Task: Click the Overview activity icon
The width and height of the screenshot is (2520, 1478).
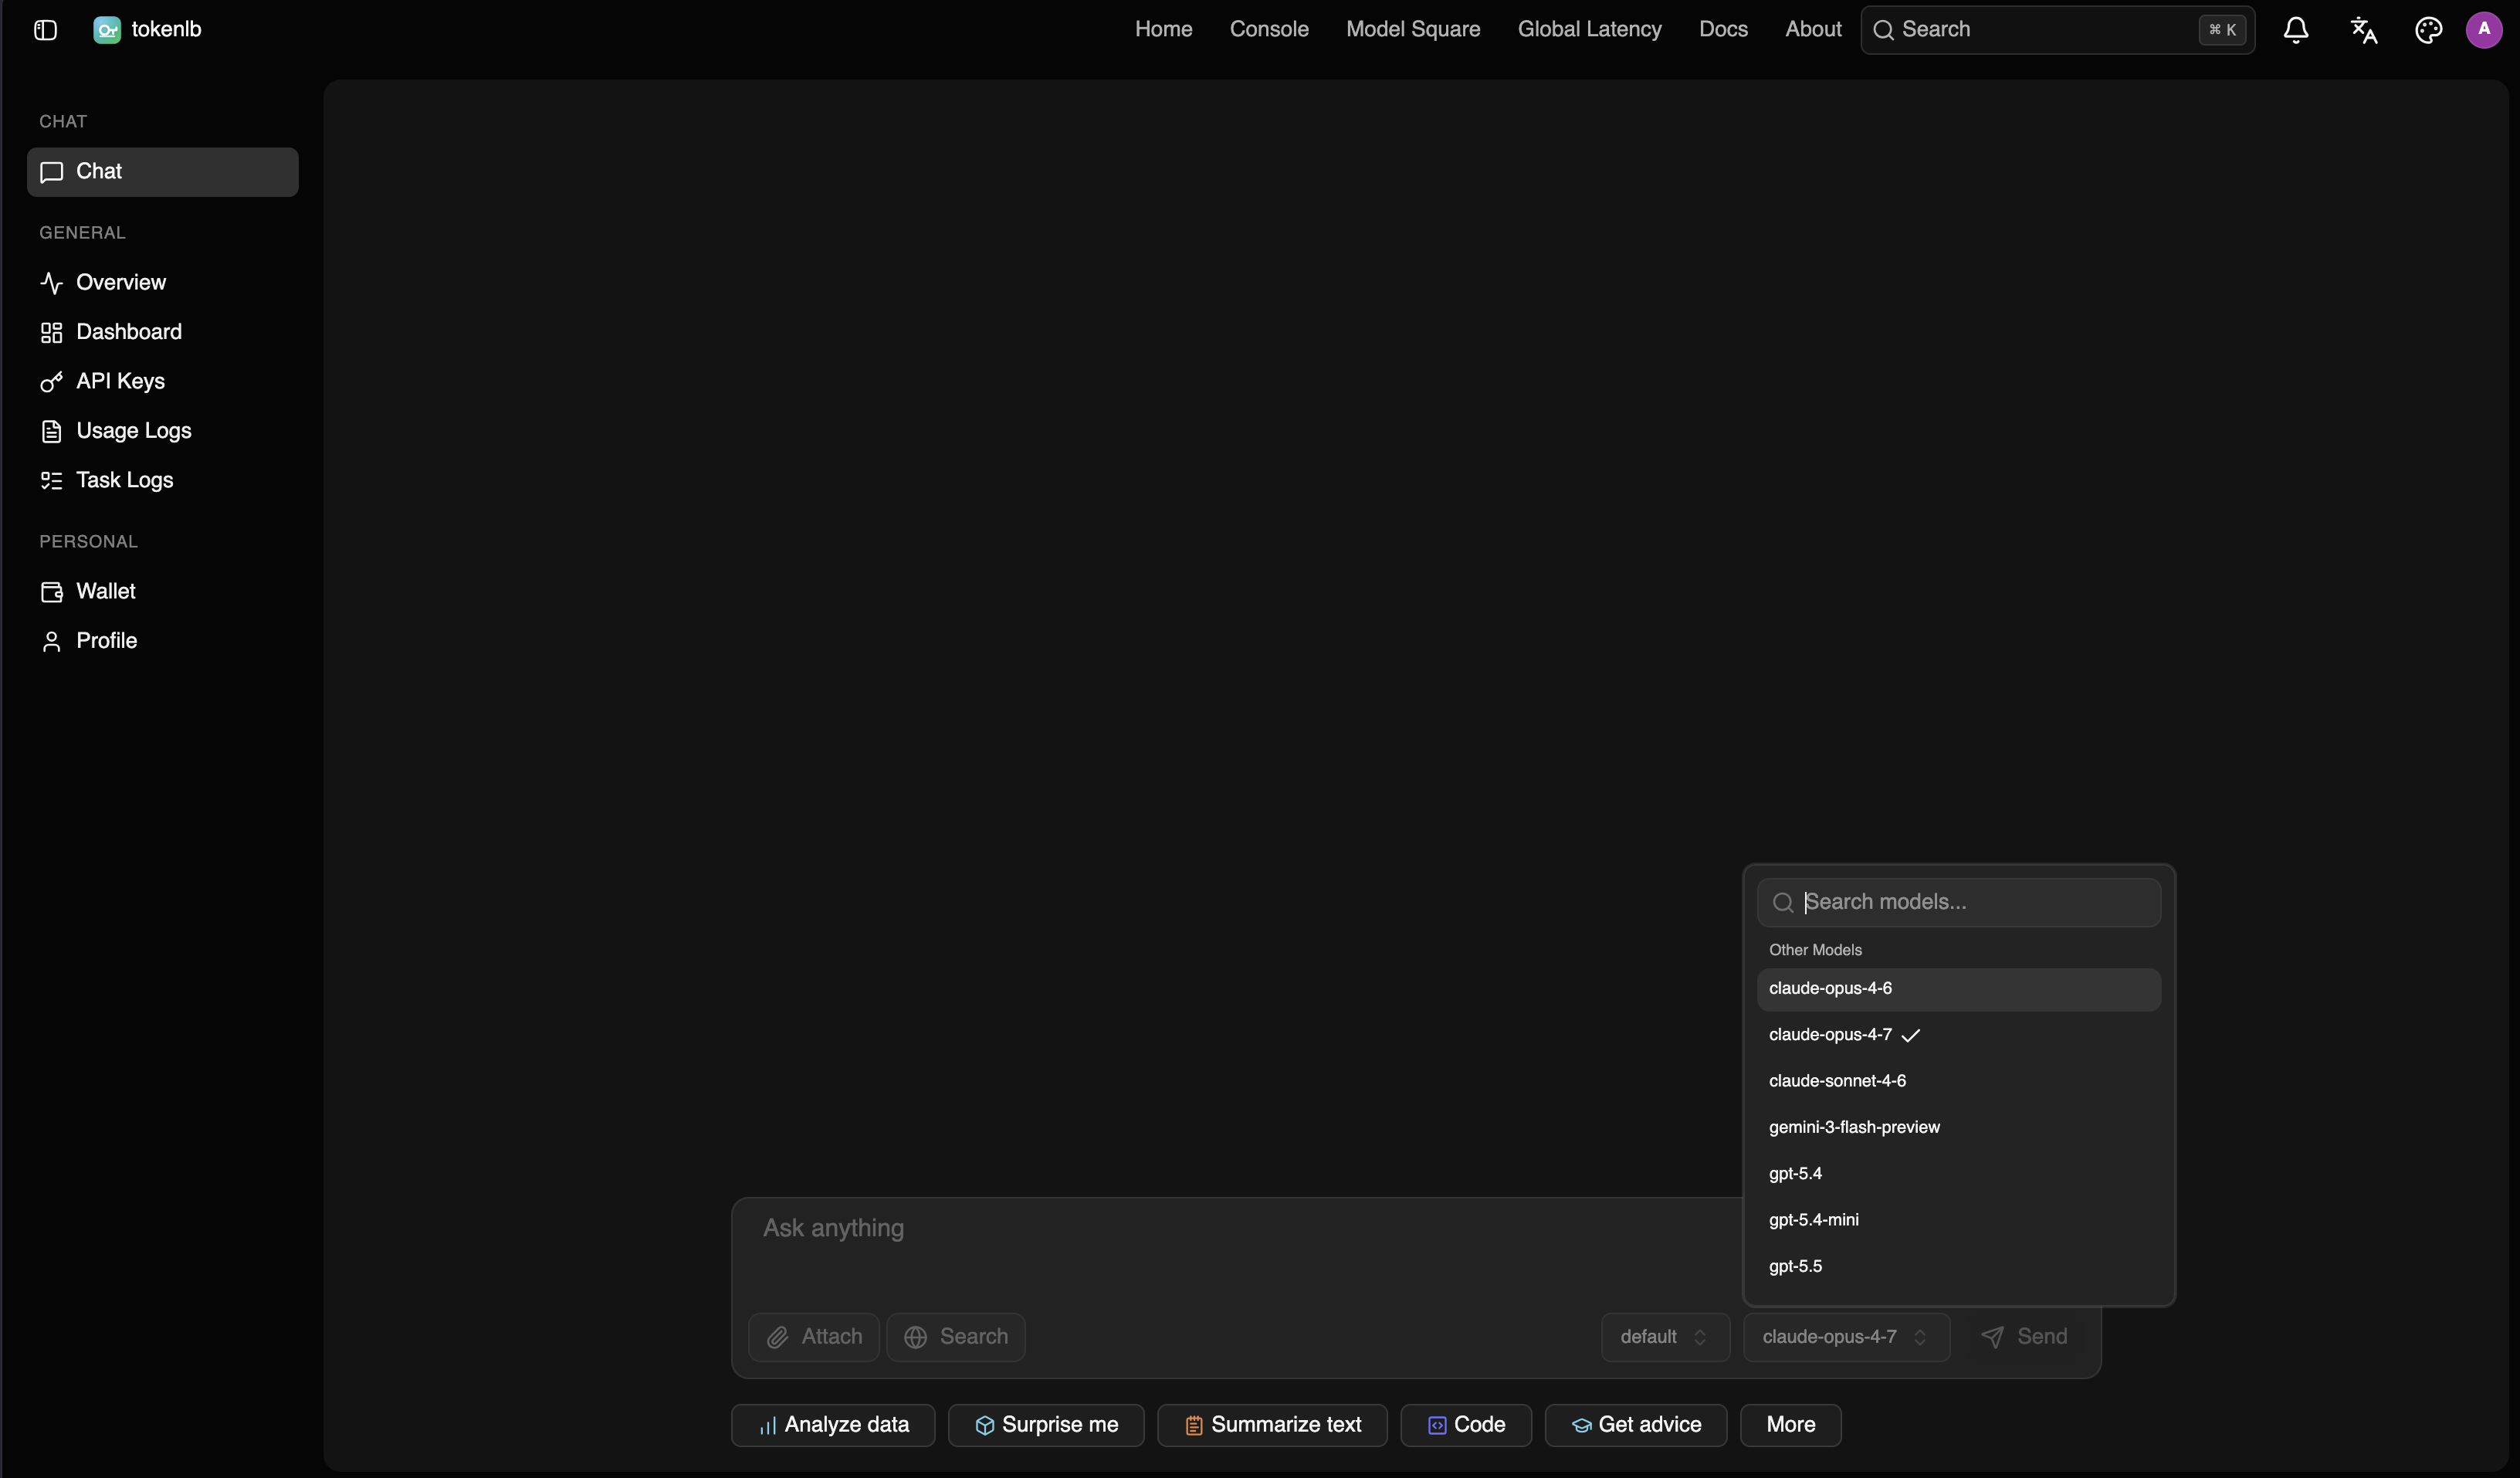Action: click(51, 283)
